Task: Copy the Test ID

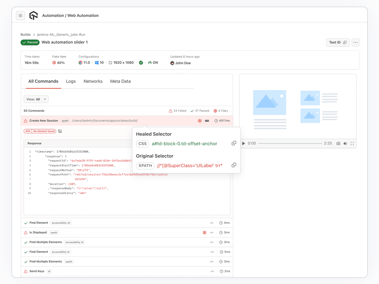Action: pos(345,42)
